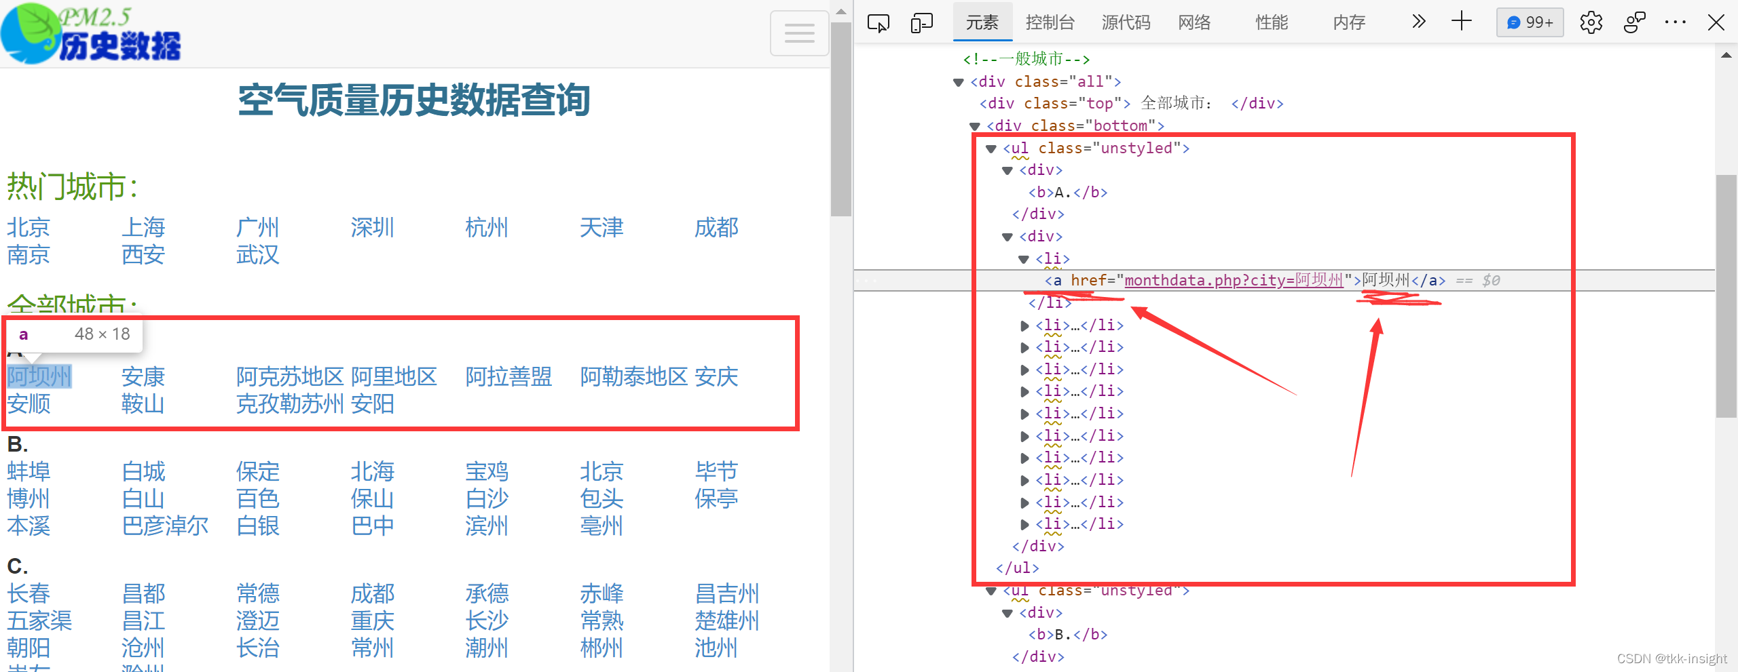Collapse the second ul class="unstyled" node
Screen dimensions: 1738x672
pos(991,591)
